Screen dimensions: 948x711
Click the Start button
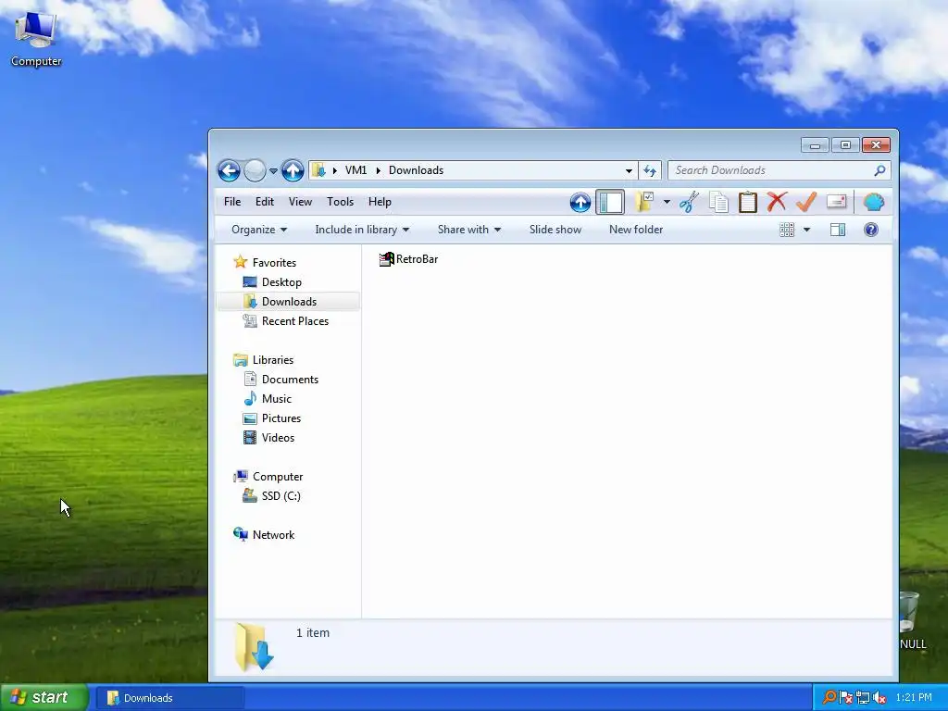(43, 698)
